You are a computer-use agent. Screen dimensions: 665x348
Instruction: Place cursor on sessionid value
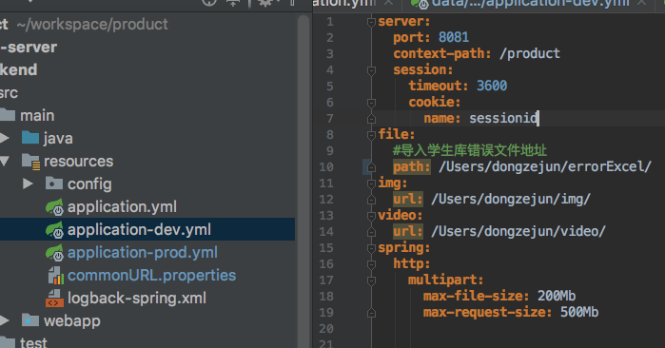503,118
